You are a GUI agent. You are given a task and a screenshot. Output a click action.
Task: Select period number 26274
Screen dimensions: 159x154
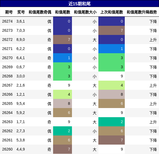(7, 21)
